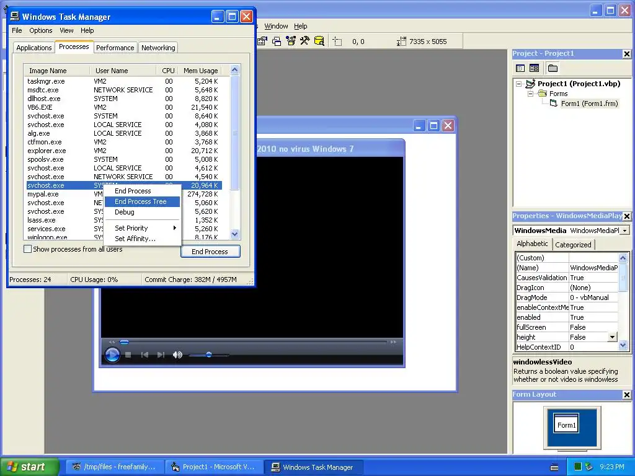This screenshot has height=476, width=635.
Task: Select Form1 (Form1.frm) in project tree
Action: coord(589,104)
